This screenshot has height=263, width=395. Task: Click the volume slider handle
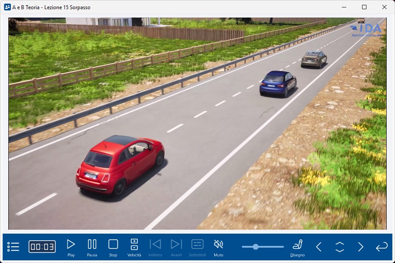coord(255,247)
